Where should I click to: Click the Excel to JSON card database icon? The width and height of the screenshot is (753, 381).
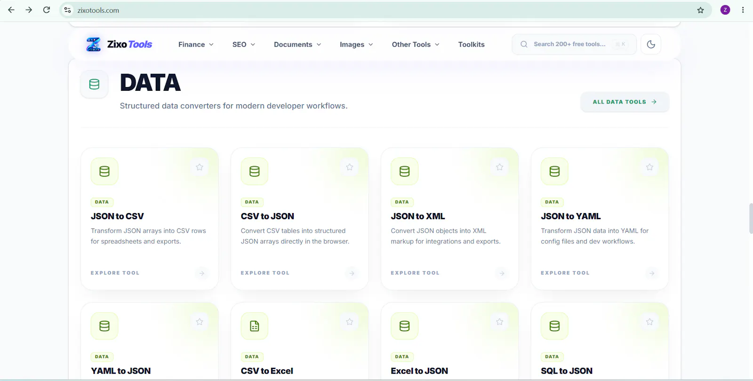point(404,326)
